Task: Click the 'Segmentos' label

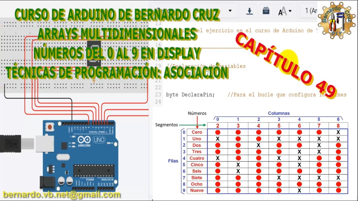Action: point(167,125)
